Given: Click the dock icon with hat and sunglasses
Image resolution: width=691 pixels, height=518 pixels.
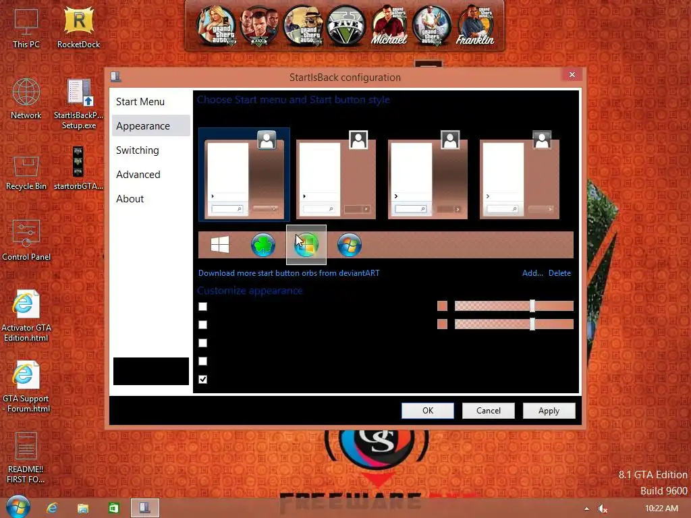Looking at the screenshot, I should click(x=303, y=26).
